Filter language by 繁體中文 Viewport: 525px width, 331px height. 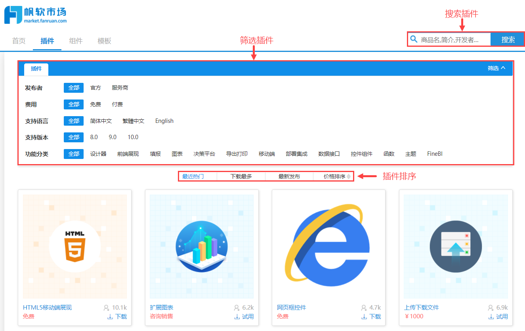tap(134, 121)
